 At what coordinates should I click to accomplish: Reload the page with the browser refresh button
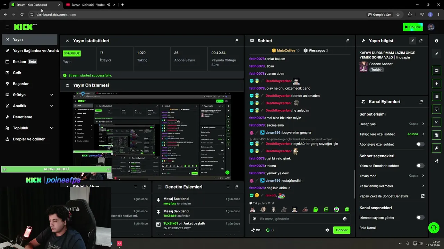22,15
